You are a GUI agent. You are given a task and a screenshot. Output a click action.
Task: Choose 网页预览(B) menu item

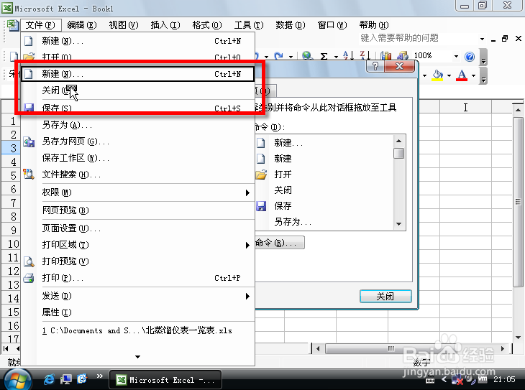point(137,210)
